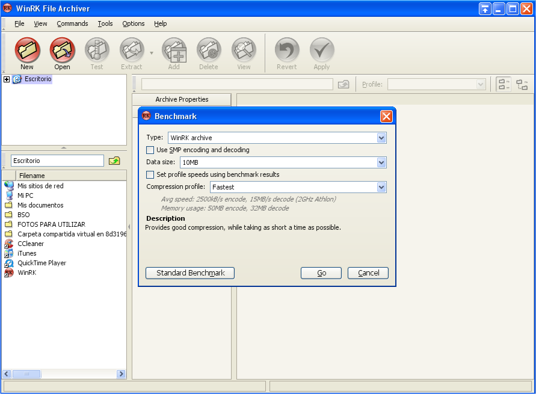Expand the Escritorio tree node
This screenshot has height=394, width=536.
point(7,79)
